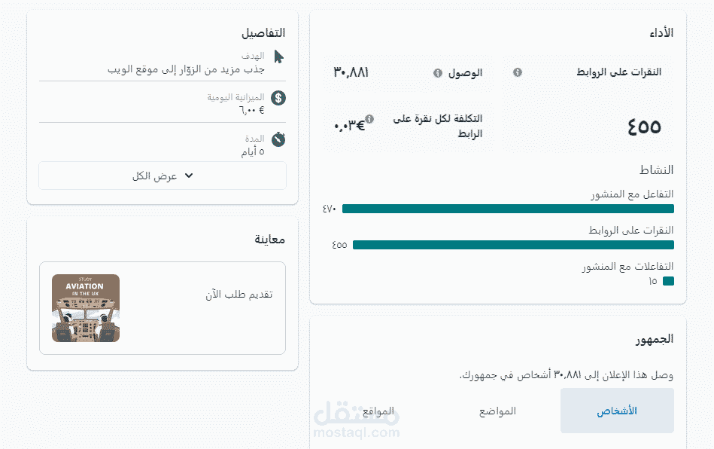Switch to the المواضع tab
The image size is (714, 449).
(x=499, y=410)
